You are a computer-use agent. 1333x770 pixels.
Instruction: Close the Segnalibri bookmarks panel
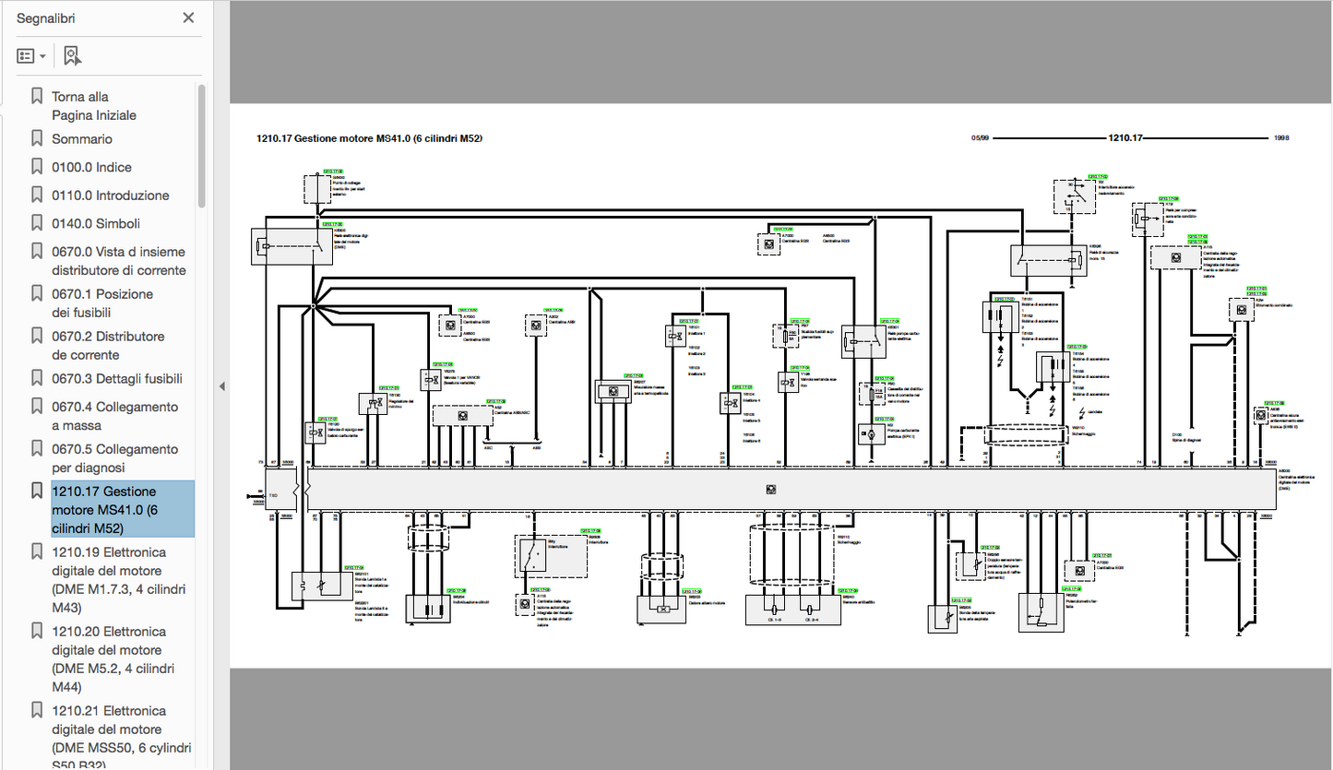coord(188,18)
